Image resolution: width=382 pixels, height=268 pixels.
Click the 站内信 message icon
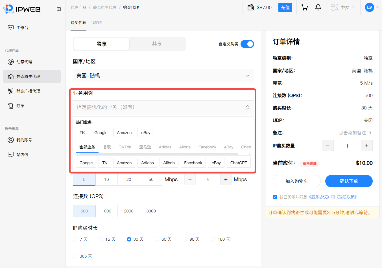[11, 155]
